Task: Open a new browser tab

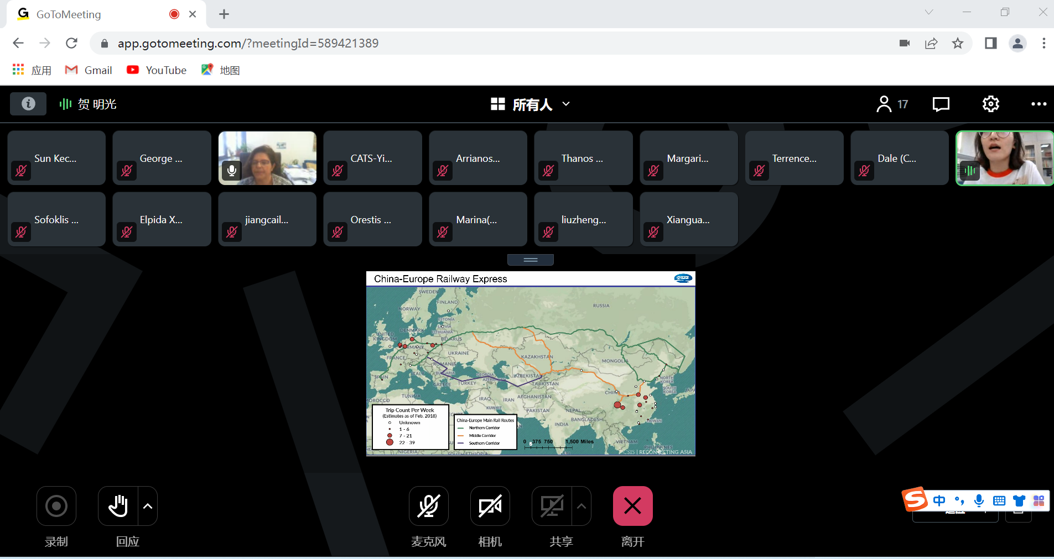Action: coord(224,14)
